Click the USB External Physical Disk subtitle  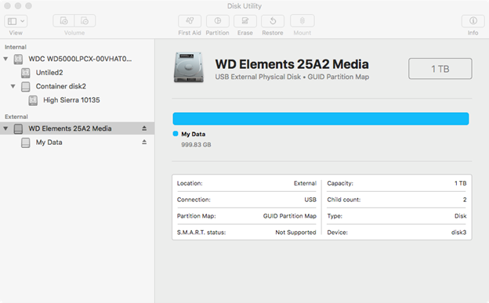coord(292,77)
